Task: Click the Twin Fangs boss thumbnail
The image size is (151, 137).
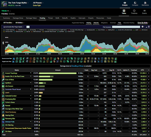Action: [x=4, y=4]
